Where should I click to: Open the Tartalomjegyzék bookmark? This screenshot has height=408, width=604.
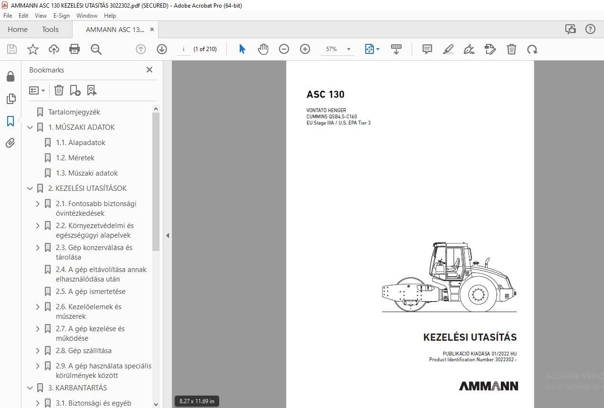(74, 112)
